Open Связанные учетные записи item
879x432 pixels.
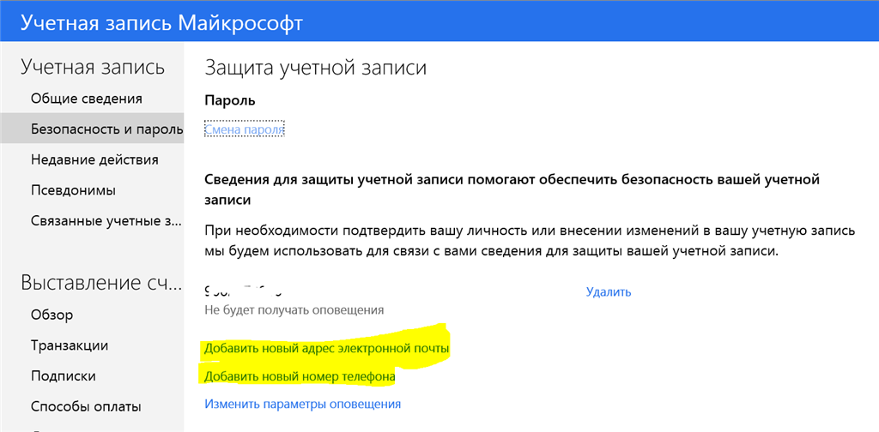[106, 220]
